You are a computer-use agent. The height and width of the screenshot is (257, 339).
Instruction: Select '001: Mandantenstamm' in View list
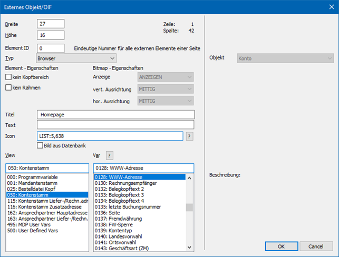32,183
